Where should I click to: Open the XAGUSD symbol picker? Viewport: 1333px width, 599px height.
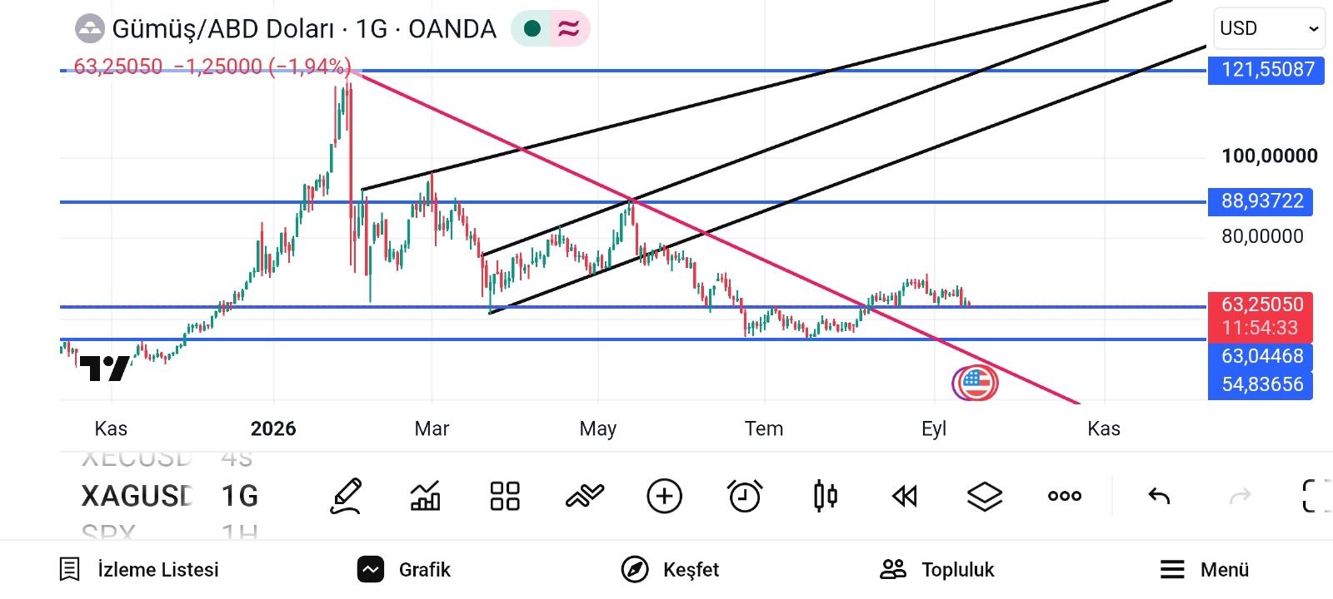pos(137,497)
